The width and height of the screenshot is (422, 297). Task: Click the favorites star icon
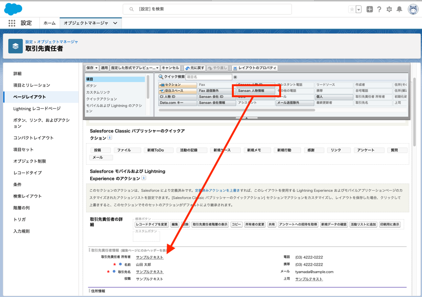click(352, 9)
